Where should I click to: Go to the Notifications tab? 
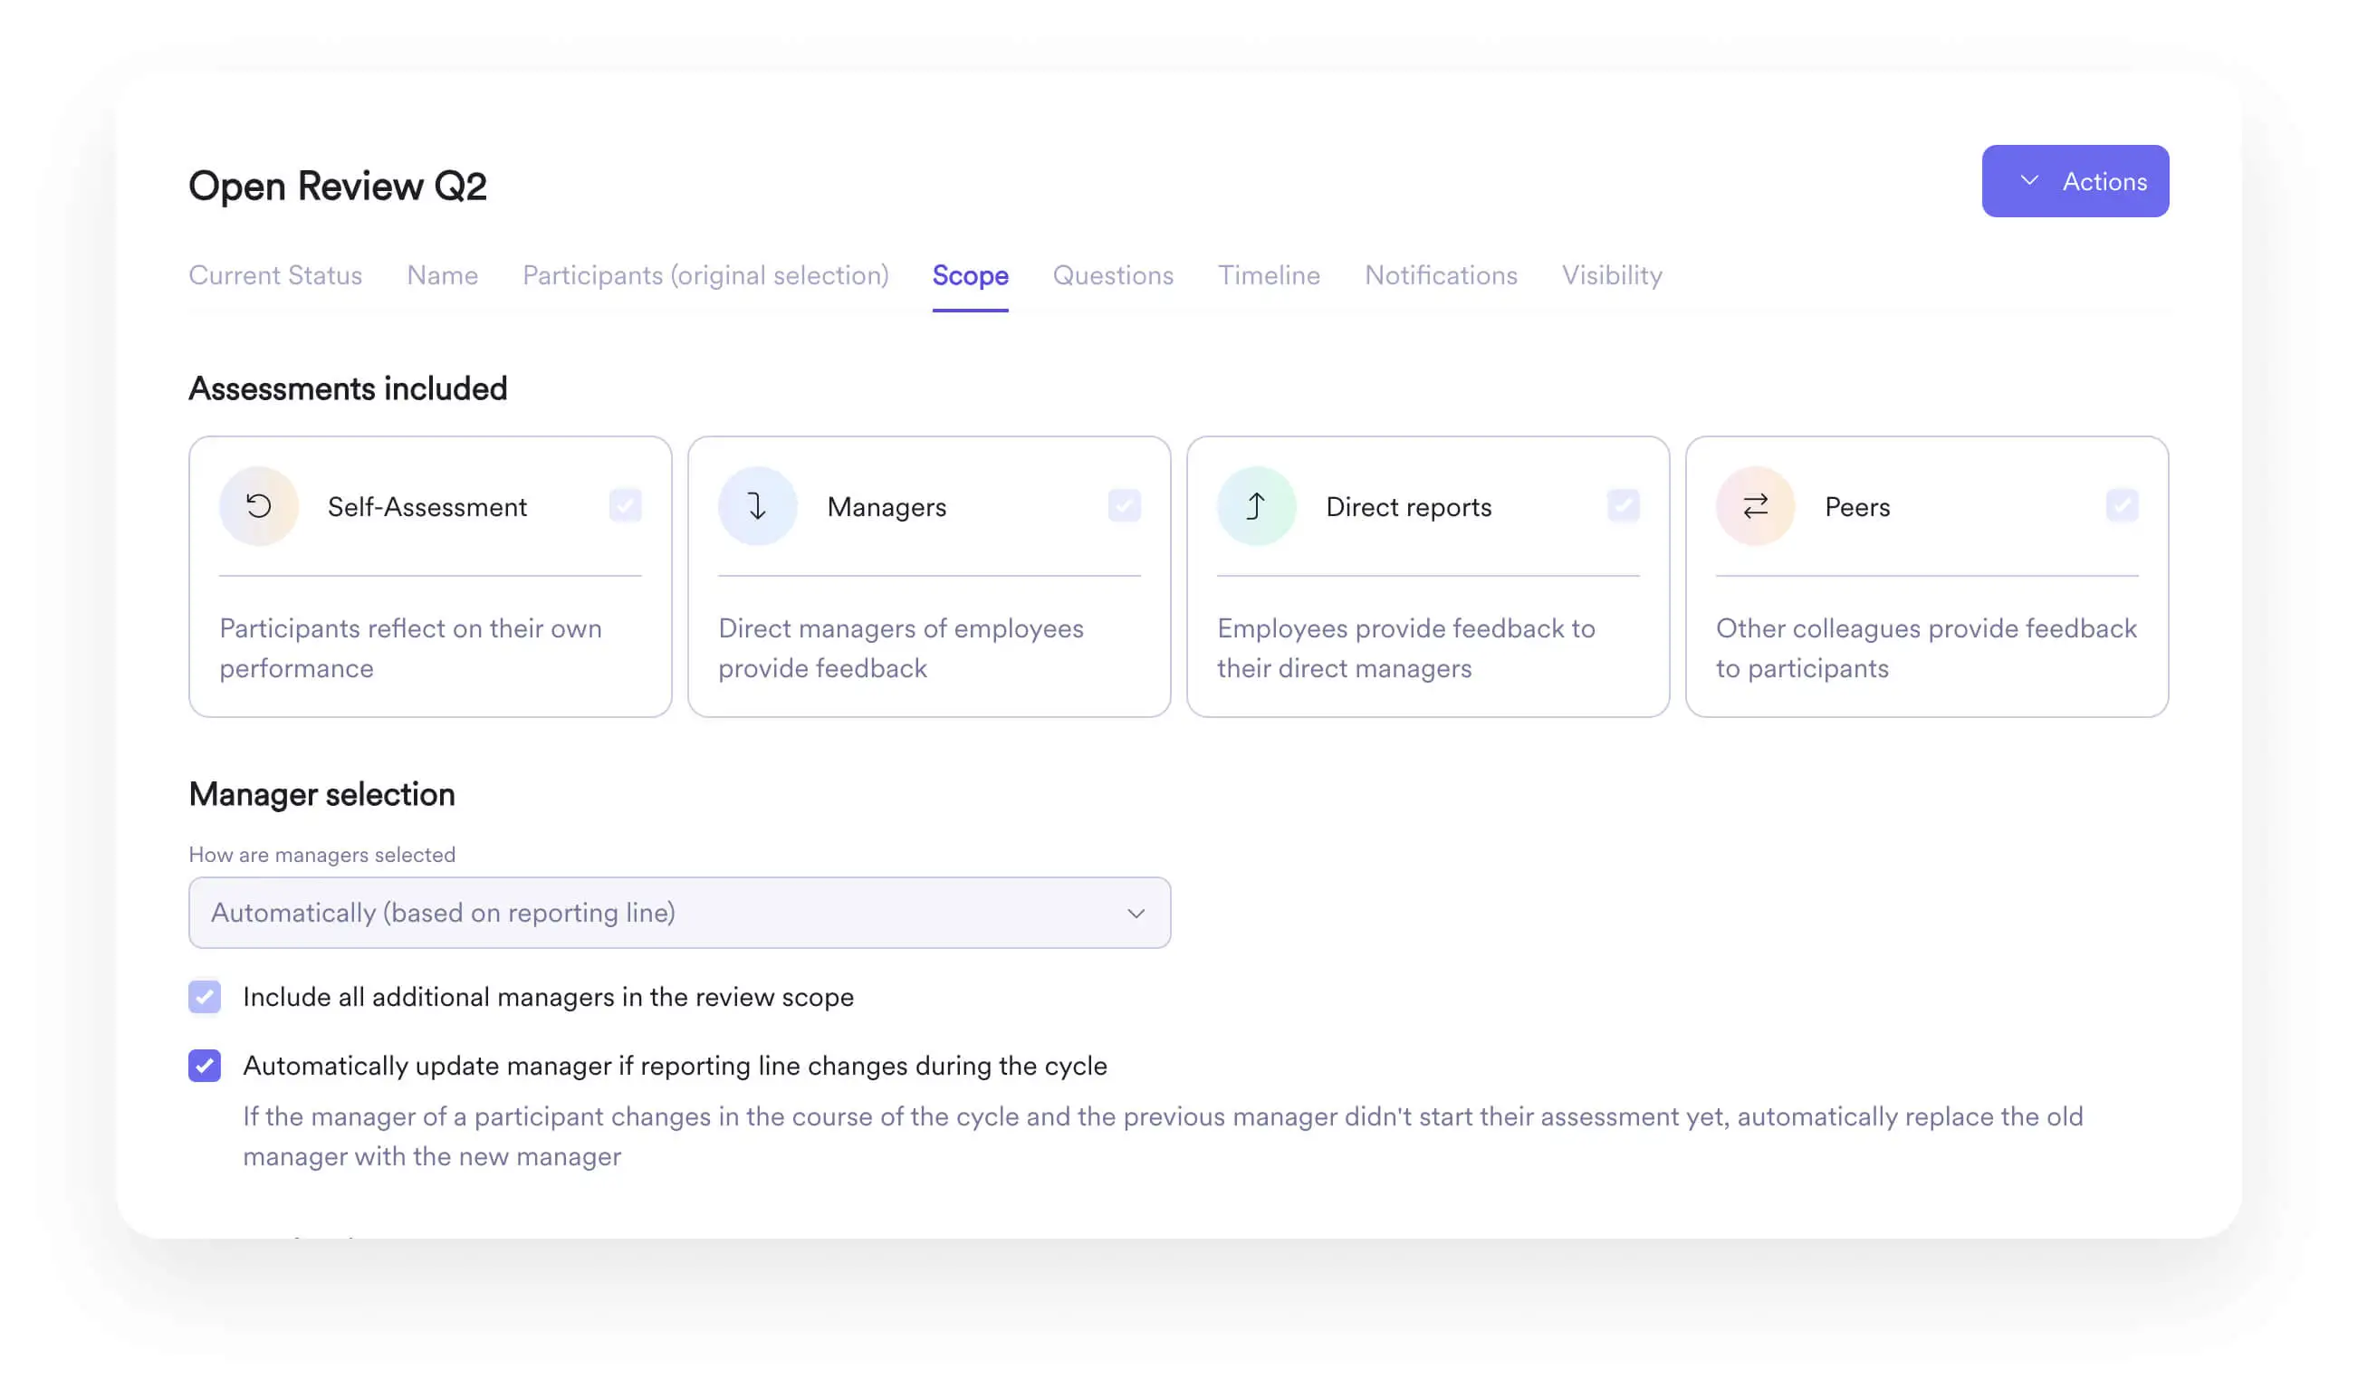coord(1441,275)
